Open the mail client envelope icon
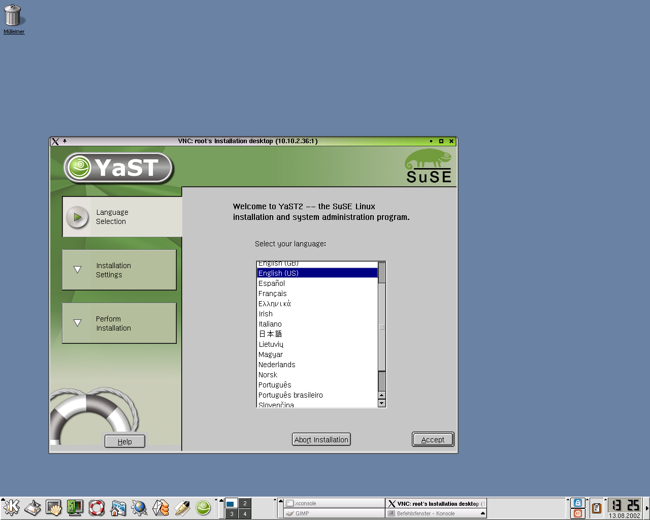Screen dimensions: 650x520 (160, 507)
